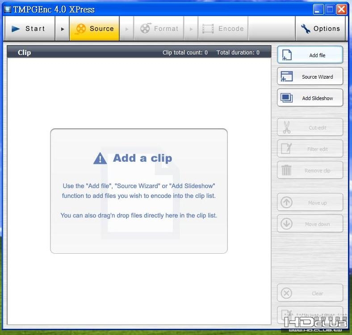This screenshot has width=352, height=335.
Task: Click the arrow between Source and Format
Action: [127, 29]
